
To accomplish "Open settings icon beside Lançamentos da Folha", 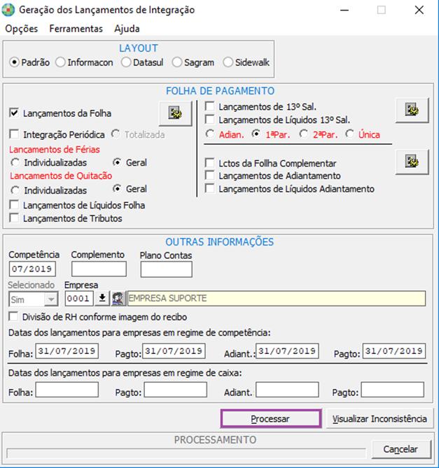I will 175,113.
